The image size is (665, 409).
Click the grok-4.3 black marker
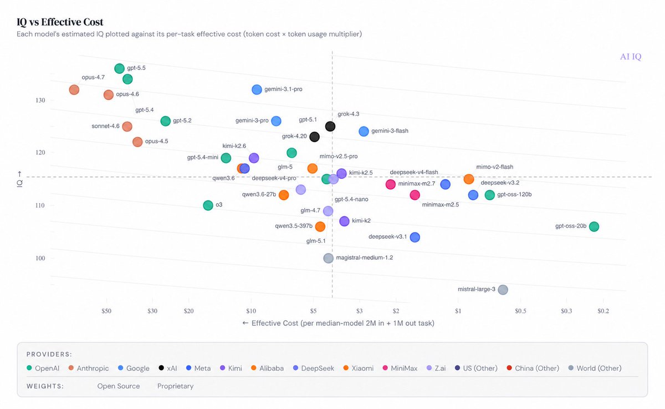[330, 127]
